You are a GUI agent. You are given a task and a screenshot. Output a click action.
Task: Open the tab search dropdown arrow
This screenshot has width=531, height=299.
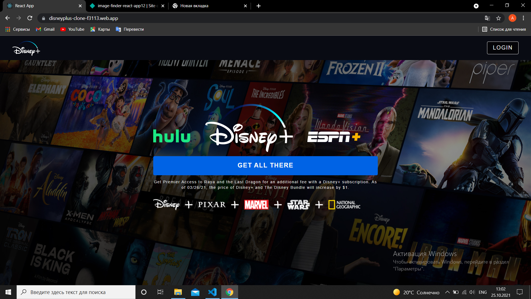(476, 6)
